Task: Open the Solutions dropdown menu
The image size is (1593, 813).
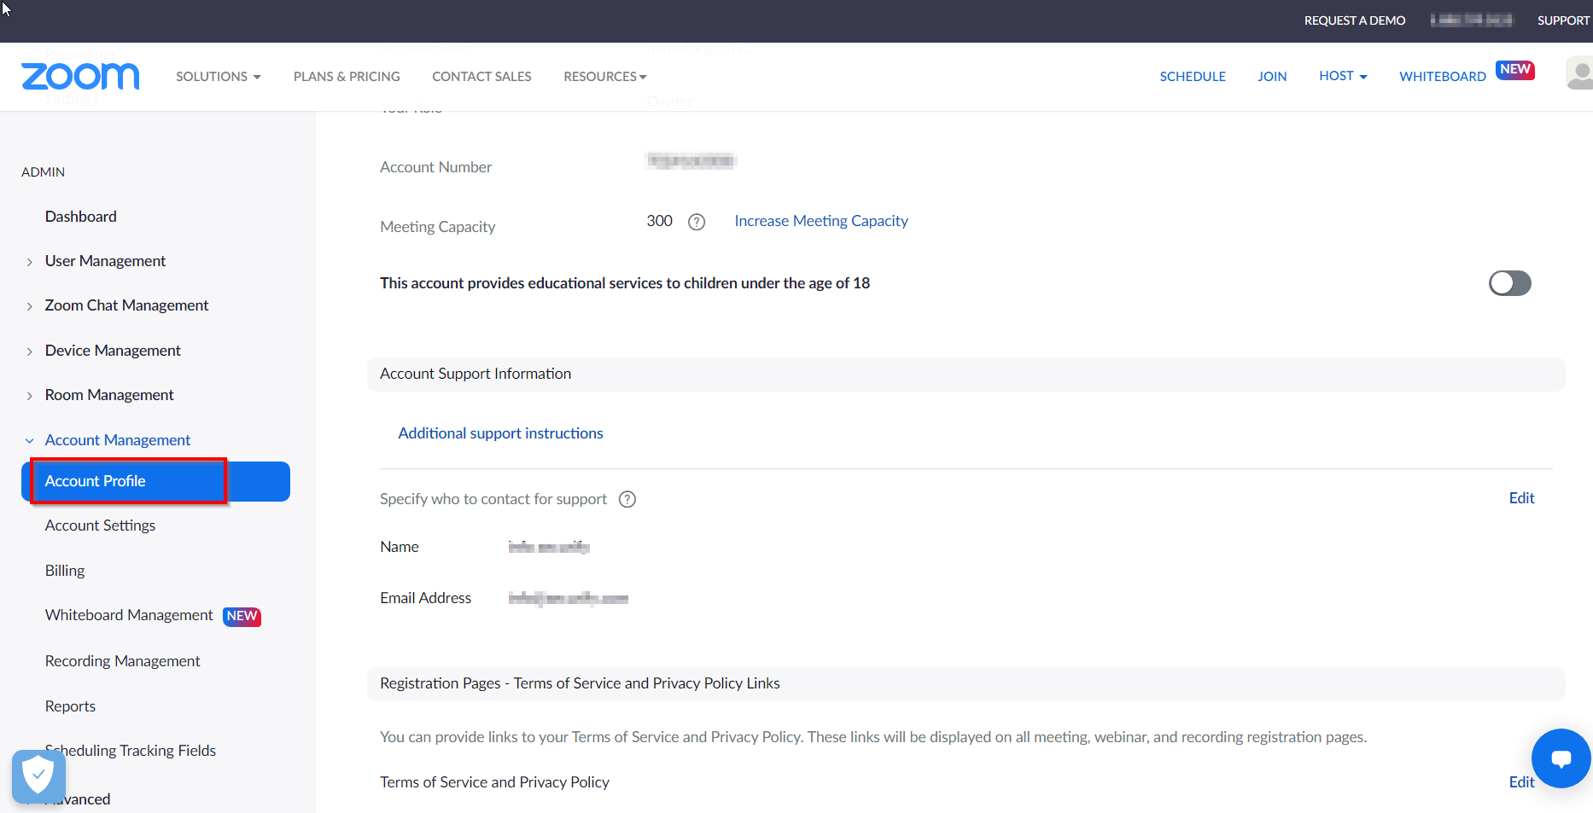Action: point(218,76)
